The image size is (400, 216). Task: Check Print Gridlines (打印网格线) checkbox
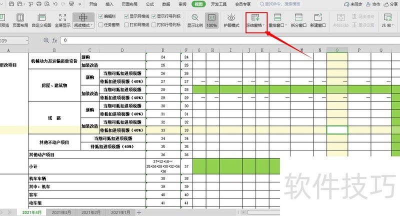126,24
